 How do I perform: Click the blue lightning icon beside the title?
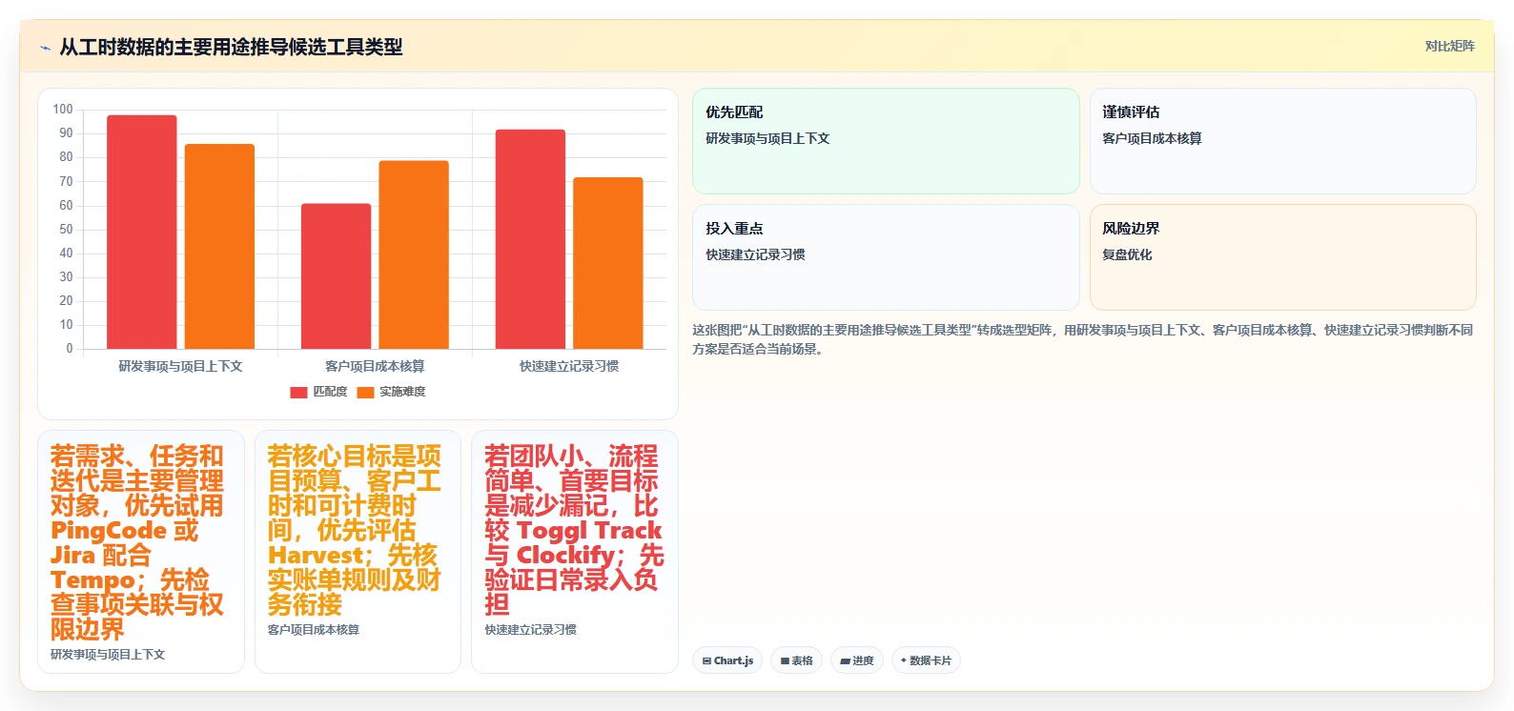45,48
